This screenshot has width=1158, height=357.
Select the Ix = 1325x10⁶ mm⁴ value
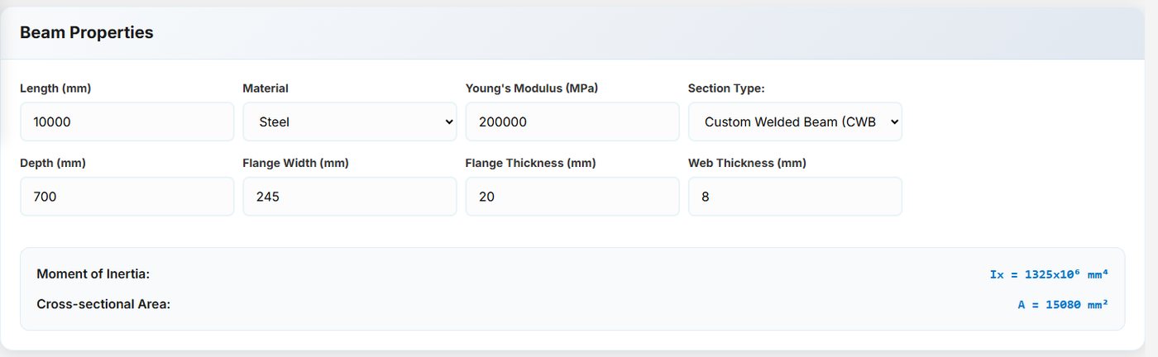1049,274
